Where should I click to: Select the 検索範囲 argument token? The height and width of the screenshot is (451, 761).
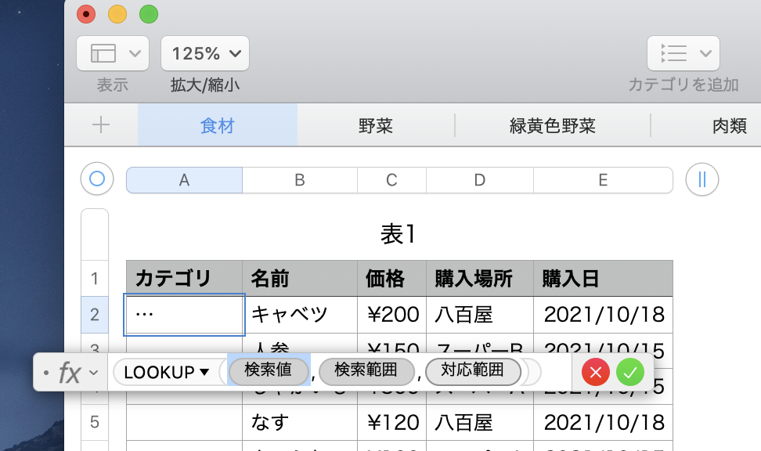pyautogui.click(x=366, y=371)
